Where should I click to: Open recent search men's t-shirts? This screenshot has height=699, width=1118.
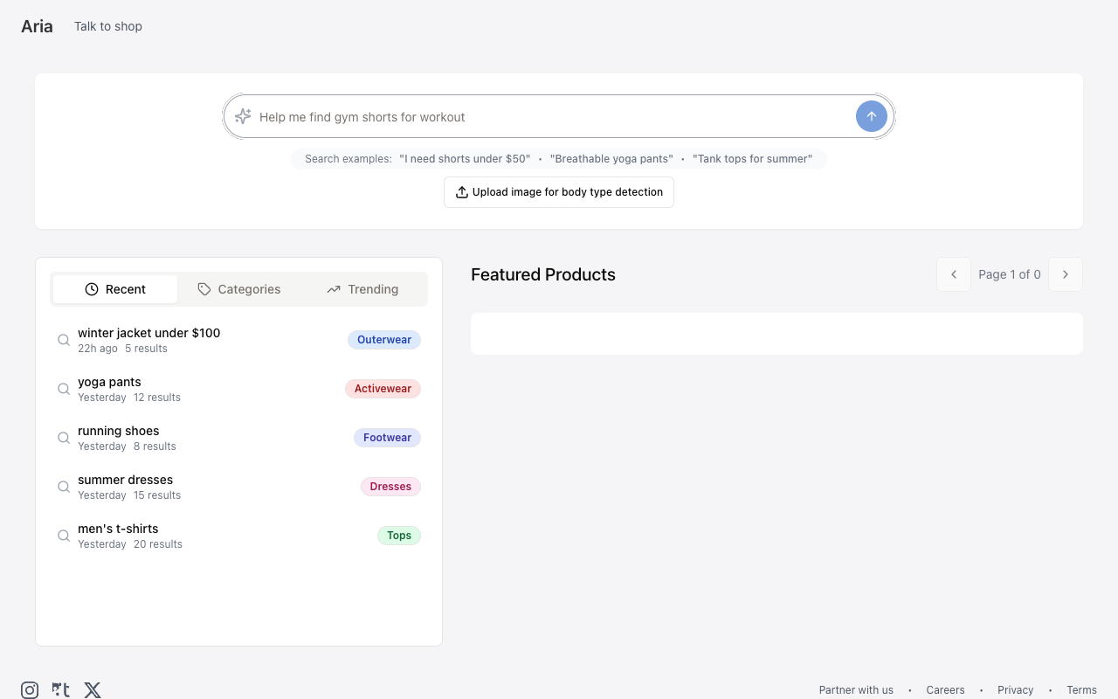point(238,536)
